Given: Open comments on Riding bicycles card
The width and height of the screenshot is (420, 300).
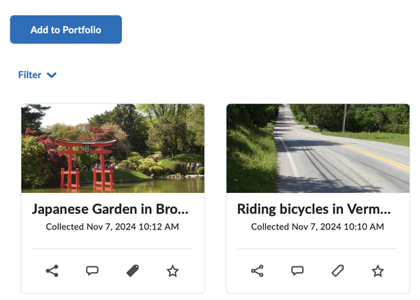Looking at the screenshot, I should pyautogui.click(x=297, y=271).
